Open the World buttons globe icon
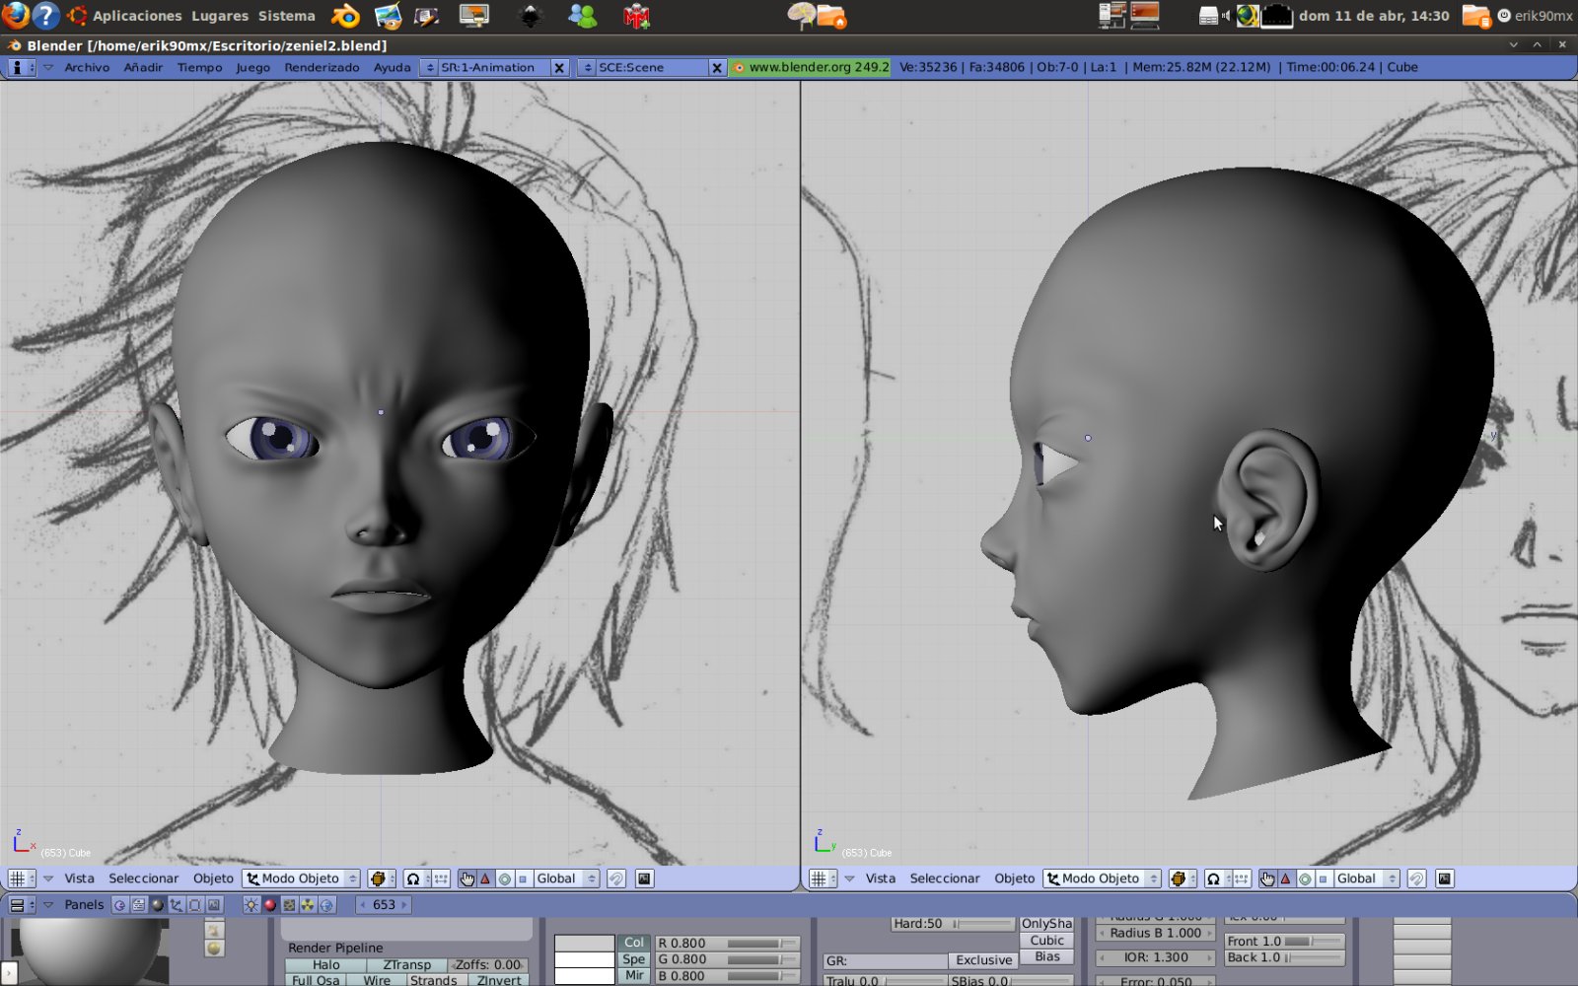 pyautogui.click(x=326, y=905)
